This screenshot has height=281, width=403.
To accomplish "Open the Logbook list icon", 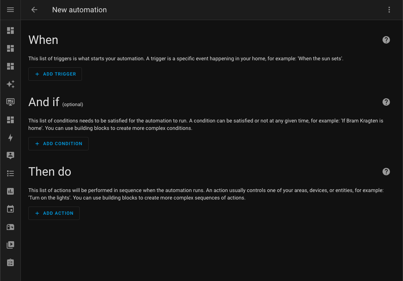I will tap(10, 173).
